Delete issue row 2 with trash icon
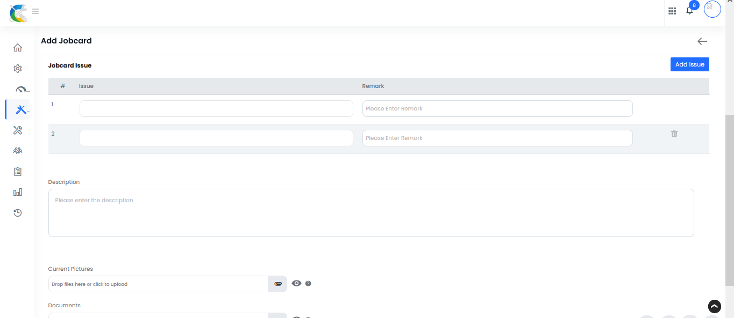Screen dimensions: 734x318 (x=674, y=134)
